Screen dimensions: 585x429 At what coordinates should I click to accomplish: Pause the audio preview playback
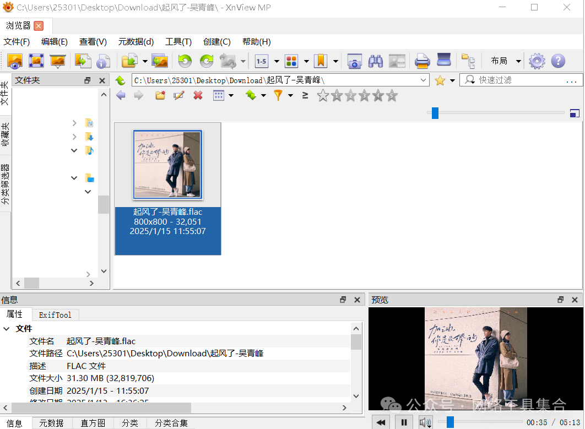pos(404,422)
